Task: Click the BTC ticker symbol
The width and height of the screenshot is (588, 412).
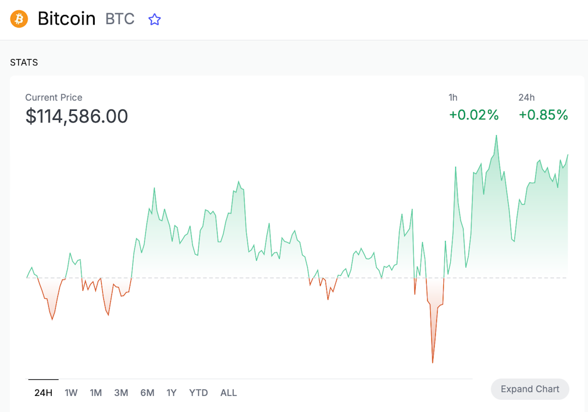Action: [120, 19]
